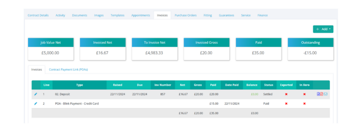Download Deposit invoice as Word document

pos(318,94)
